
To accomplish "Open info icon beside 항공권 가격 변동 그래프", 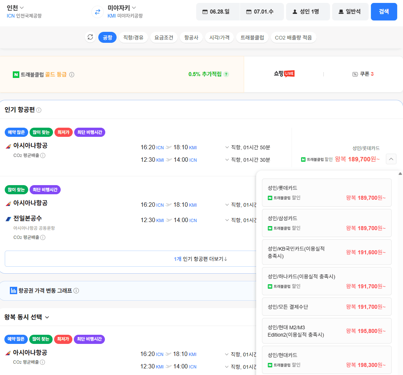I will click(x=76, y=290).
